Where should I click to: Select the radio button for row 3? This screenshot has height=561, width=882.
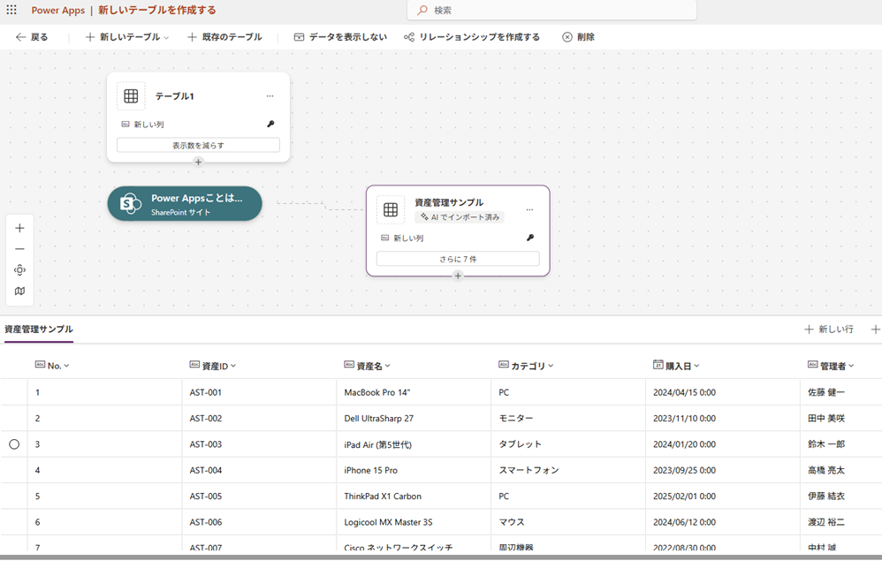coord(14,444)
